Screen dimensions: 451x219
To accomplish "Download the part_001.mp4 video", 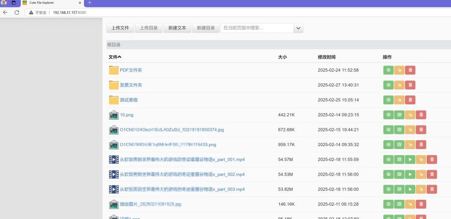I will click(388, 159).
